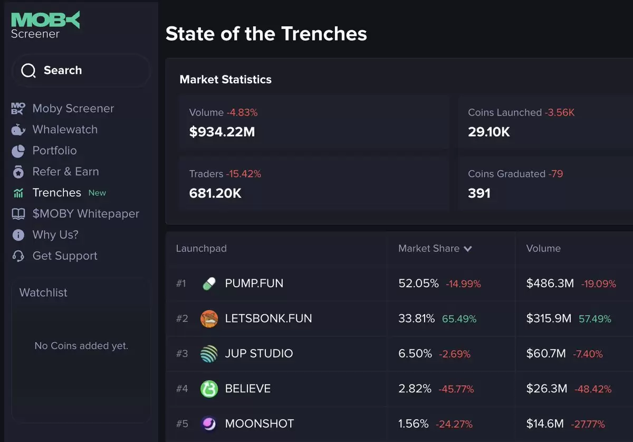
Task: Click the Why Us info icon
Action: 18,235
